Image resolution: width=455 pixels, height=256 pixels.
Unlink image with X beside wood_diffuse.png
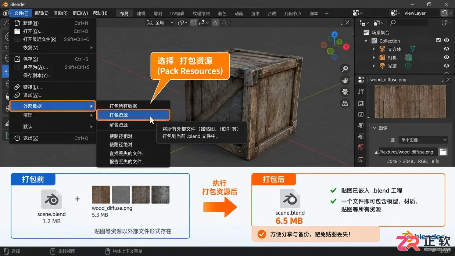(x=448, y=80)
